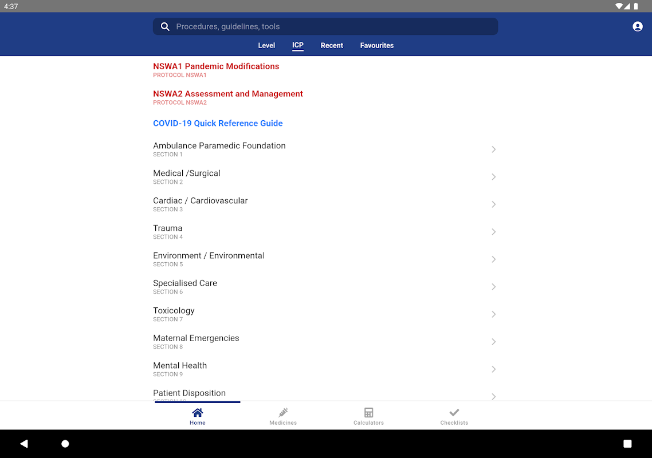Tap the Checklists label in bottom bar
Image resolution: width=652 pixels, height=458 pixels.
(454, 423)
